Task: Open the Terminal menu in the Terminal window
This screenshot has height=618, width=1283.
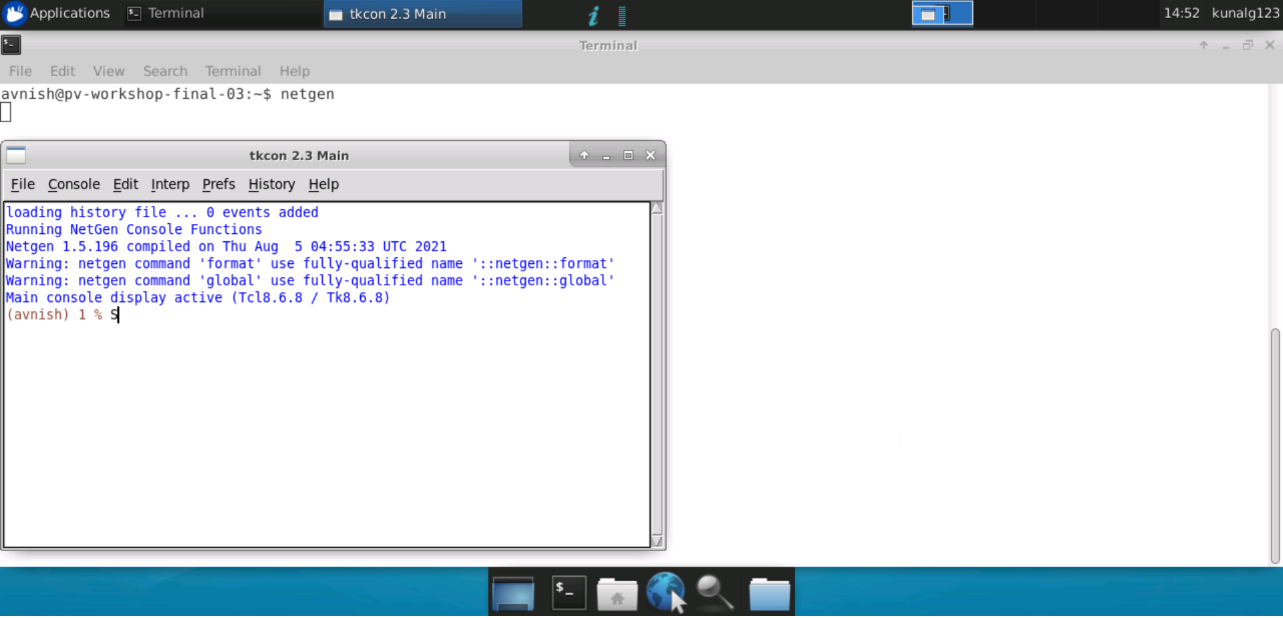Action: (233, 71)
